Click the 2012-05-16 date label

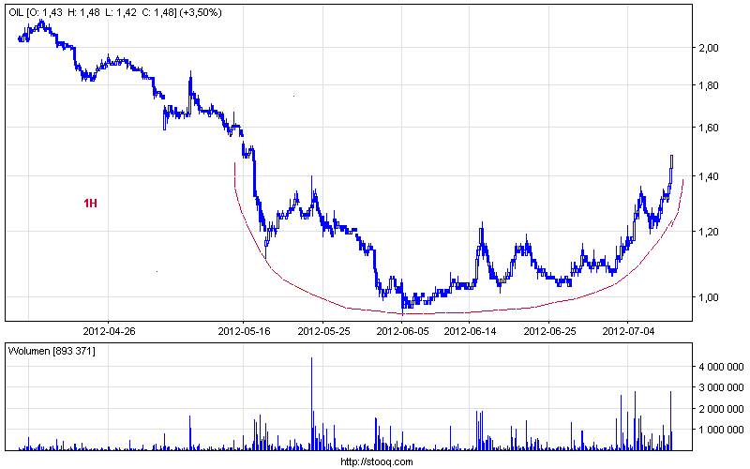coord(244,331)
